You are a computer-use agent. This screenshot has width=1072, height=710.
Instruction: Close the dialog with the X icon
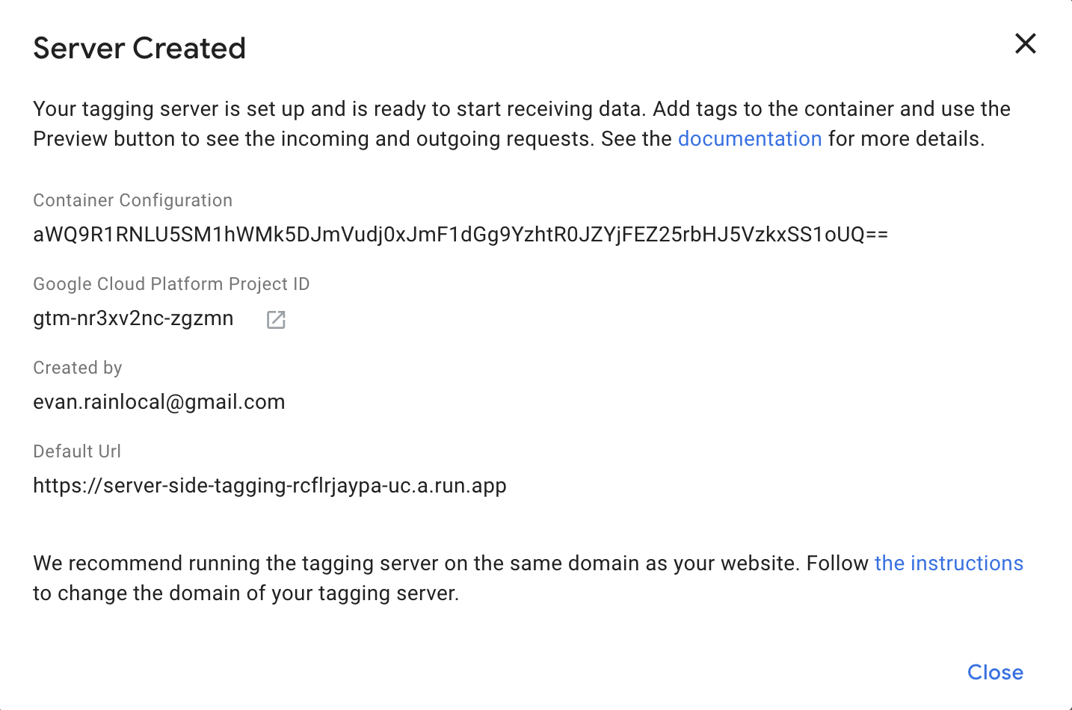[1025, 44]
